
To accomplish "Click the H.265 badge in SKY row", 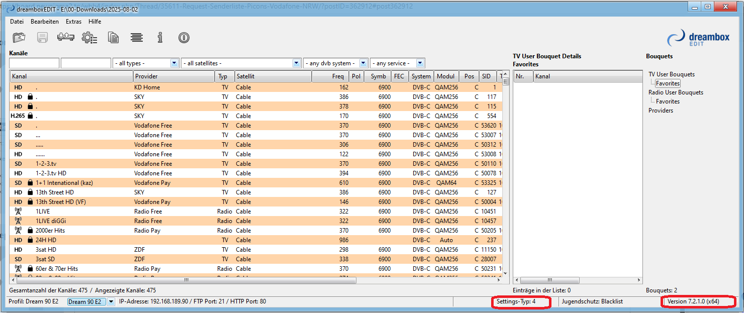I will point(18,116).
